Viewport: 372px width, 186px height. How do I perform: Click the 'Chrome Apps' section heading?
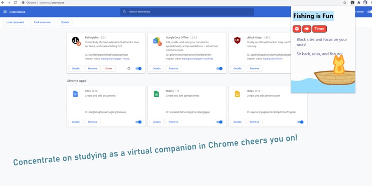[77, 81]
